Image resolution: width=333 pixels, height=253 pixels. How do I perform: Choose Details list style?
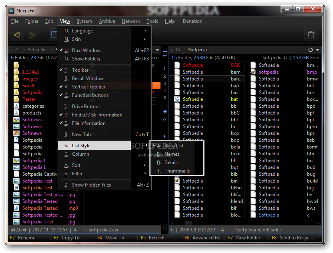(x=177, y=163)
